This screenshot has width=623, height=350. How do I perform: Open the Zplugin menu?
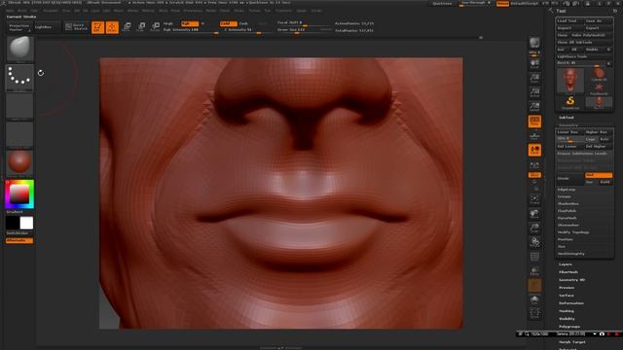point(302,11)
